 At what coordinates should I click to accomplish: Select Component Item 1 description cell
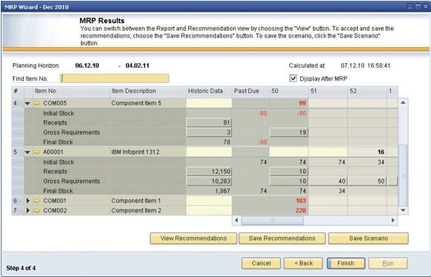pyautogui.click(x=147, y=201)
